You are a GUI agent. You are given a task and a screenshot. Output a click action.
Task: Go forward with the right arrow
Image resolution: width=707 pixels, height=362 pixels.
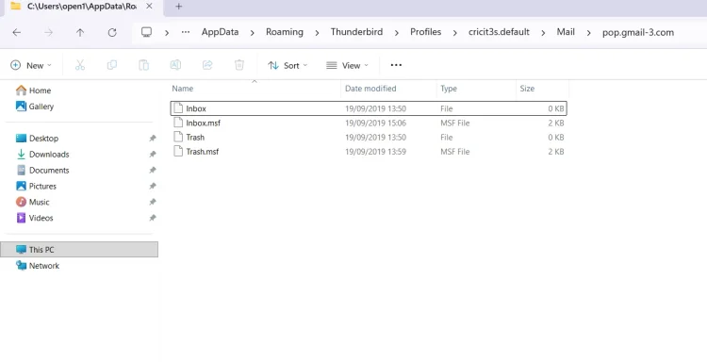pos(48,32)
